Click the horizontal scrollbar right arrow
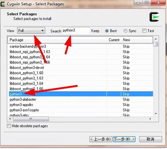Screen dimensions: 167x149 tap(150, 119)
